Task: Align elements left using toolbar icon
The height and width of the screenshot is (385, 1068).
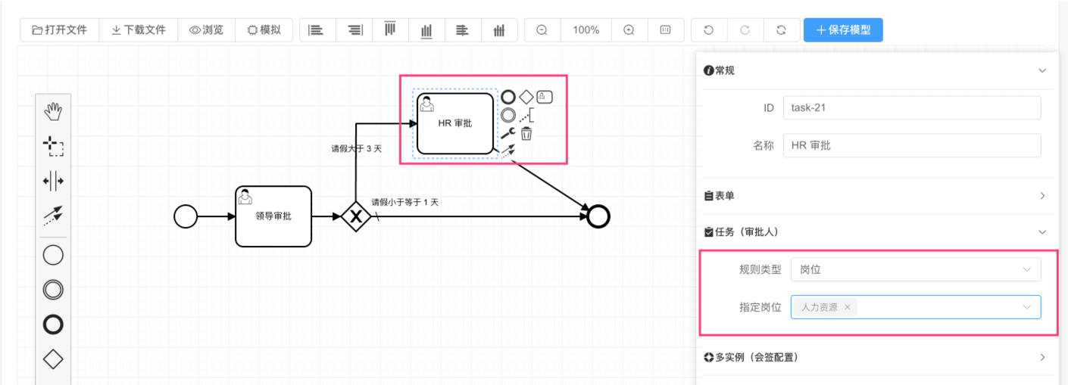Action: 316,30
